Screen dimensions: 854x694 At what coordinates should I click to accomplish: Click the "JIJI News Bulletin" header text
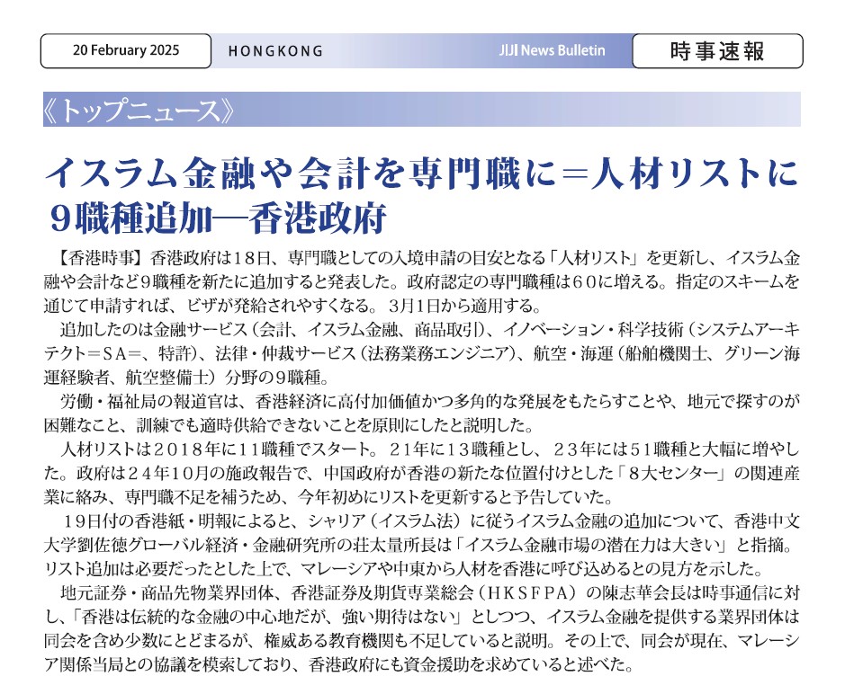[552, 50]
